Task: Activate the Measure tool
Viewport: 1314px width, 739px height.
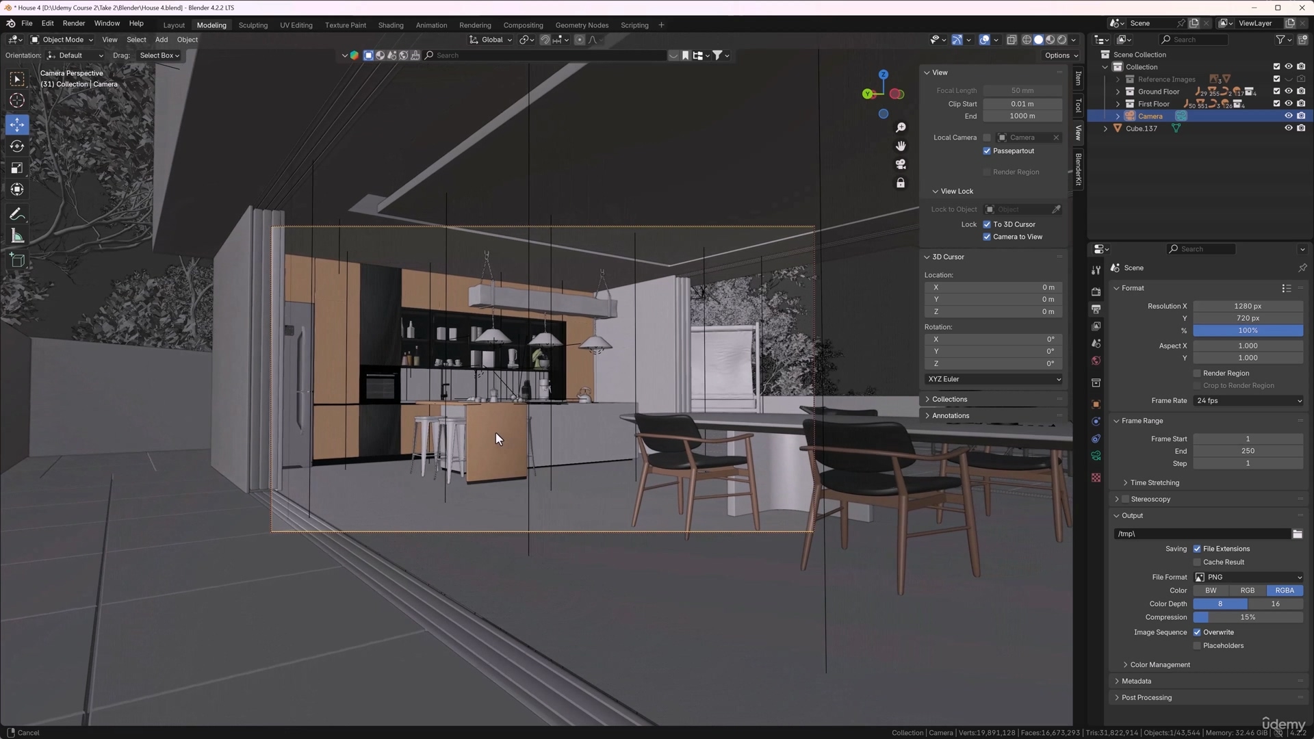Action: pos(17,237)
